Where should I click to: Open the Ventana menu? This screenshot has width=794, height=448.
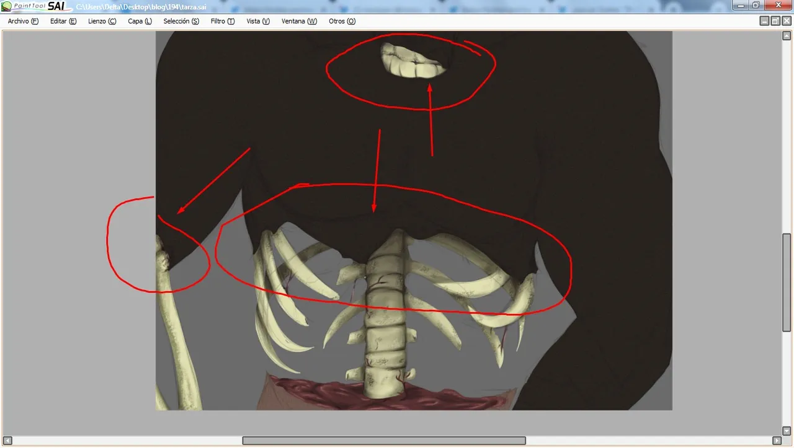(299, 21)
